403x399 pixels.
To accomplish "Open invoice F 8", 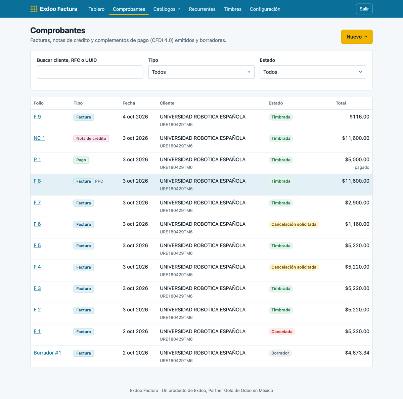I will [37, 181].
